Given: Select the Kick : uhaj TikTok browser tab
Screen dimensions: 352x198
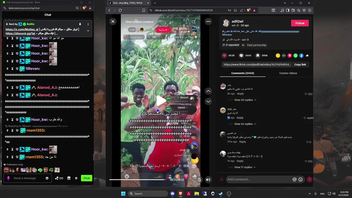Looking at the screenshot, I should tap(128, 3).
